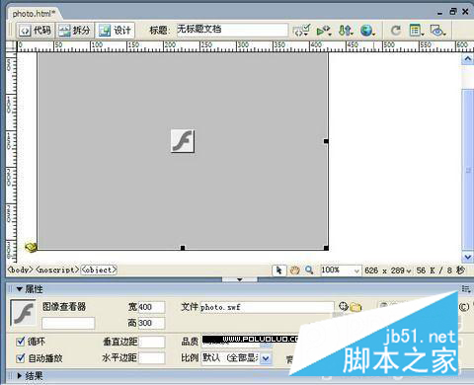Click the point-to-file target icon

[x=344, y=307]
